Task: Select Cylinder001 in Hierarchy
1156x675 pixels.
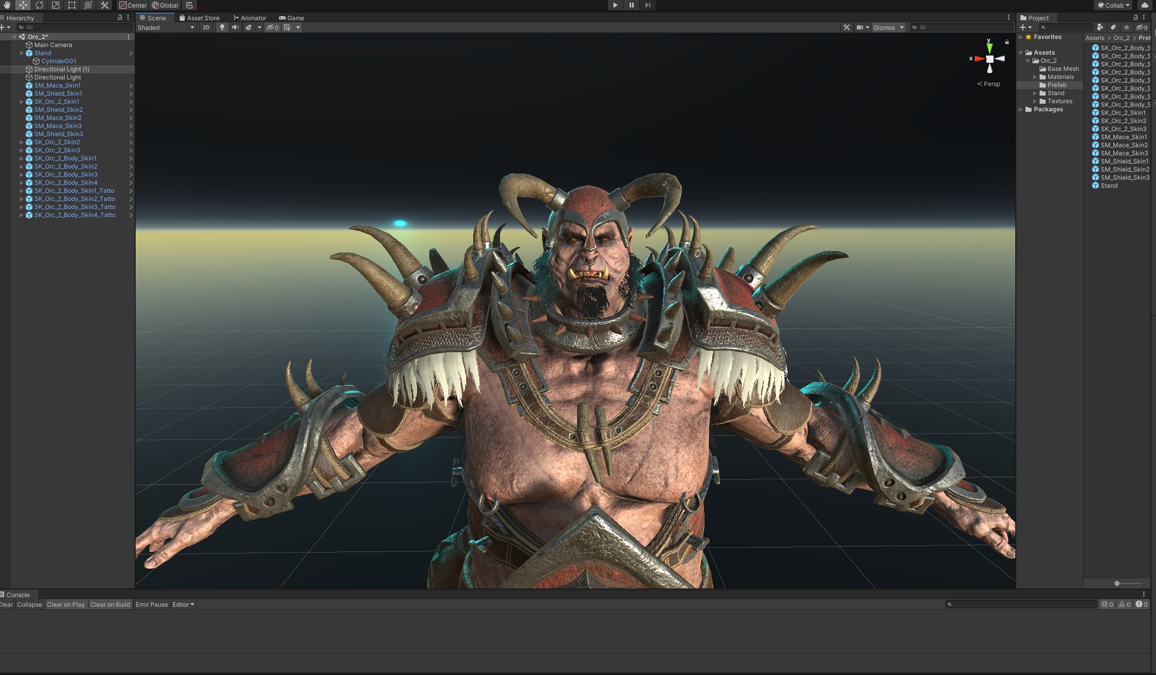Action: point(59,61)
